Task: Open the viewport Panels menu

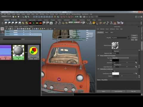Action: coord(31,27)
